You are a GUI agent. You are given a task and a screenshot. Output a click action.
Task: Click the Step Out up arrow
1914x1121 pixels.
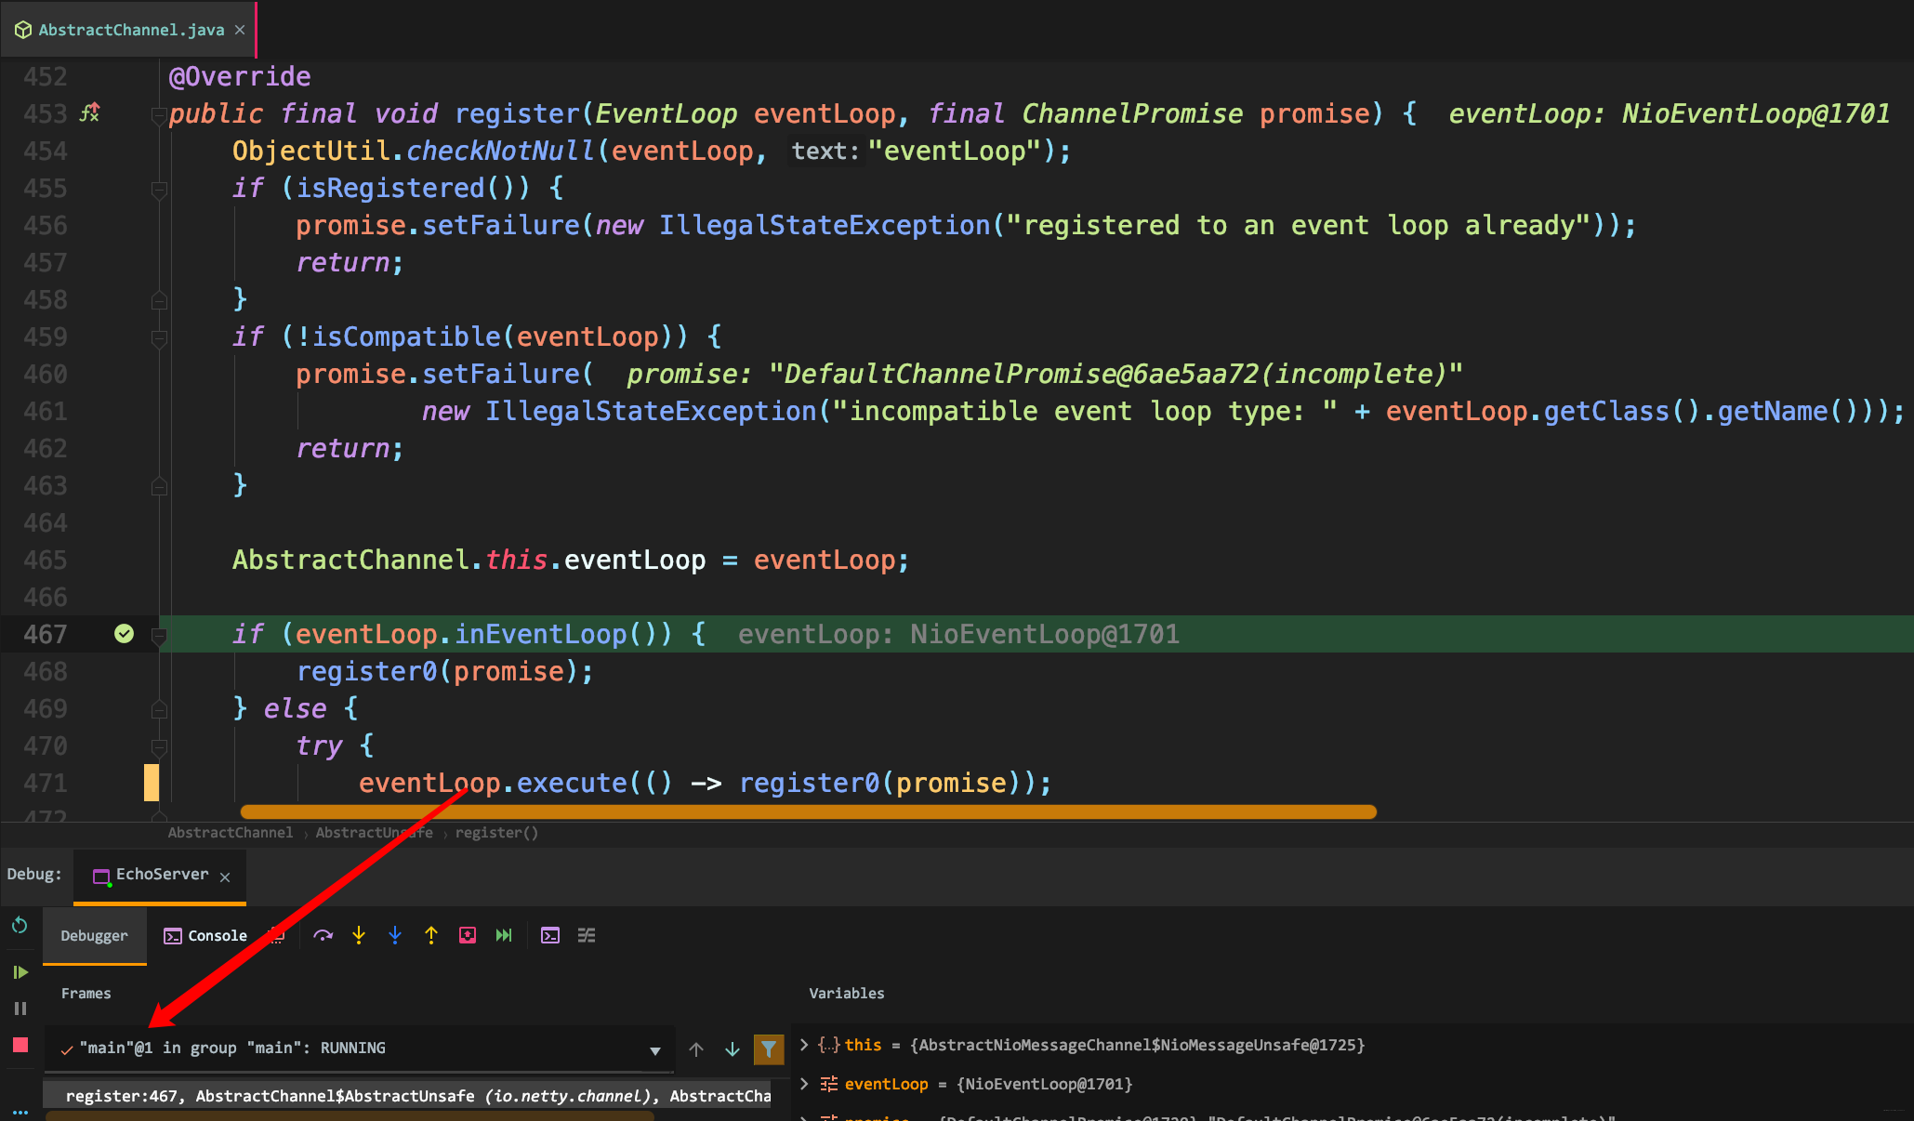click(x=431, y=935)
